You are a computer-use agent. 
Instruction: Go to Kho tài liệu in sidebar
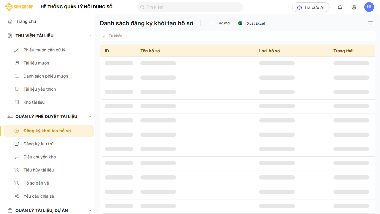point(34,102)
